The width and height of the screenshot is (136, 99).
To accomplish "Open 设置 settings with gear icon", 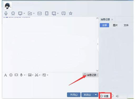I will 105,96.
